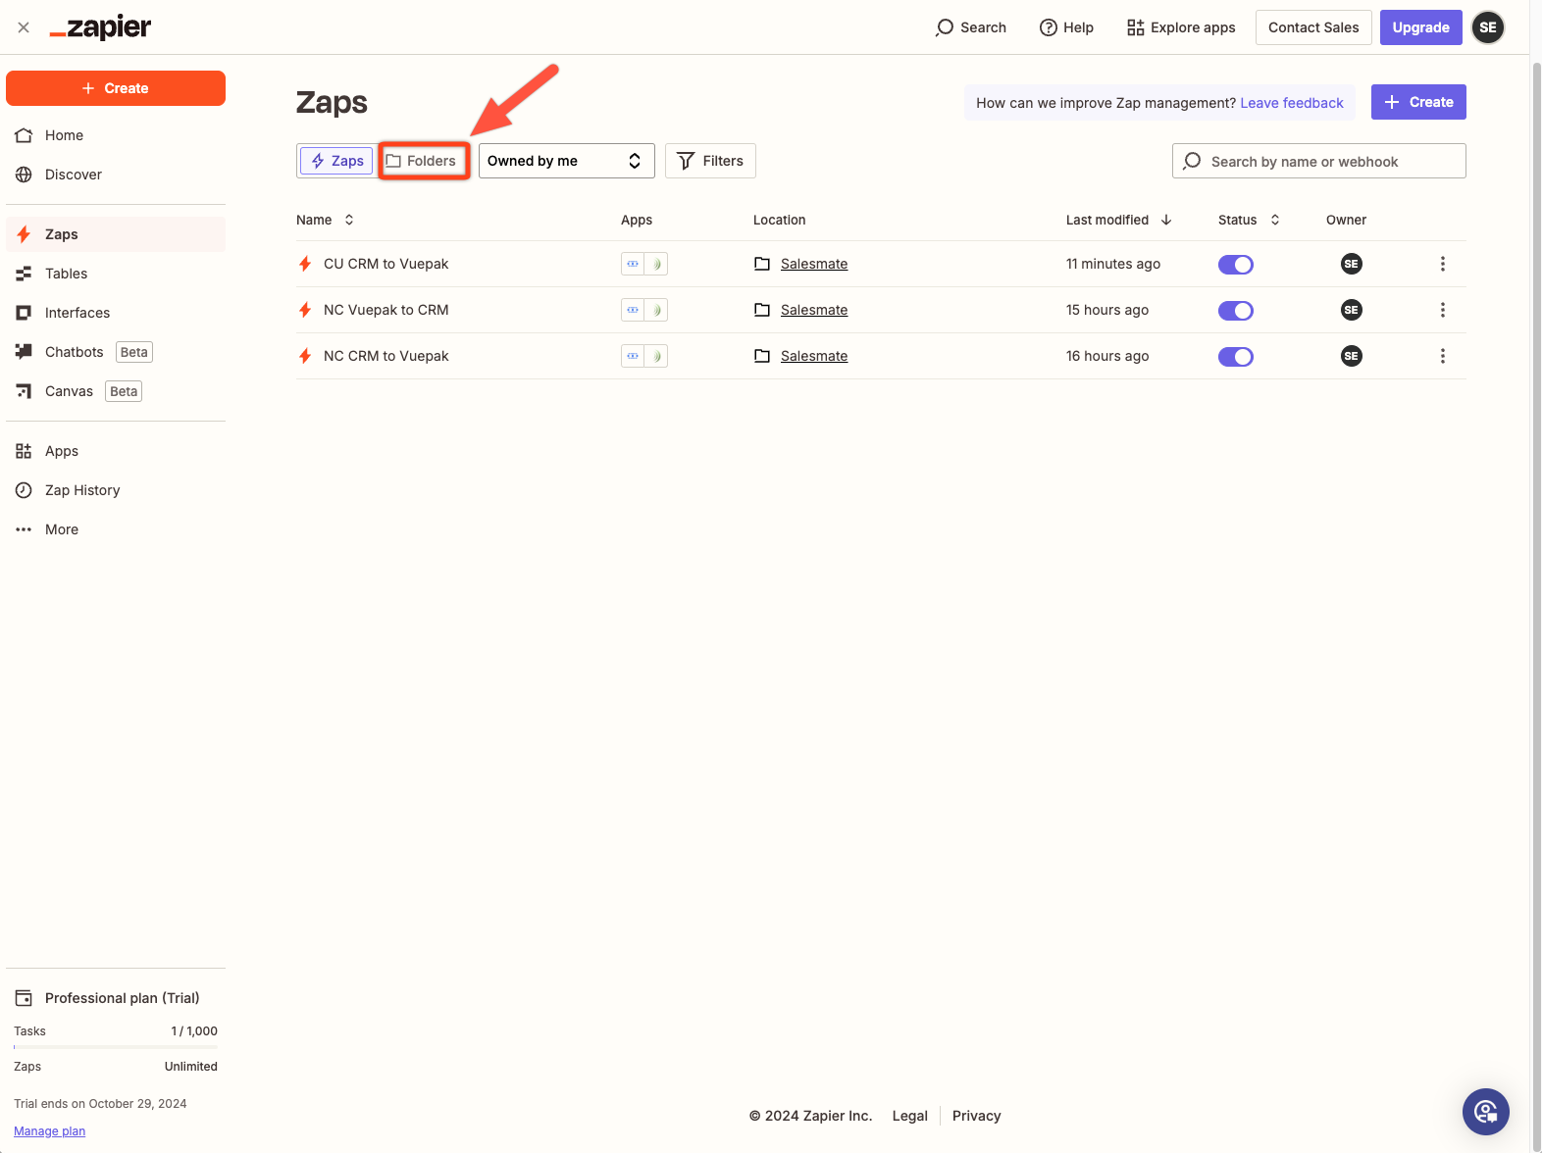This screenshot has height=1153, width=1542.
Task: Close the sidebar with the X icon
Action: 24,27
